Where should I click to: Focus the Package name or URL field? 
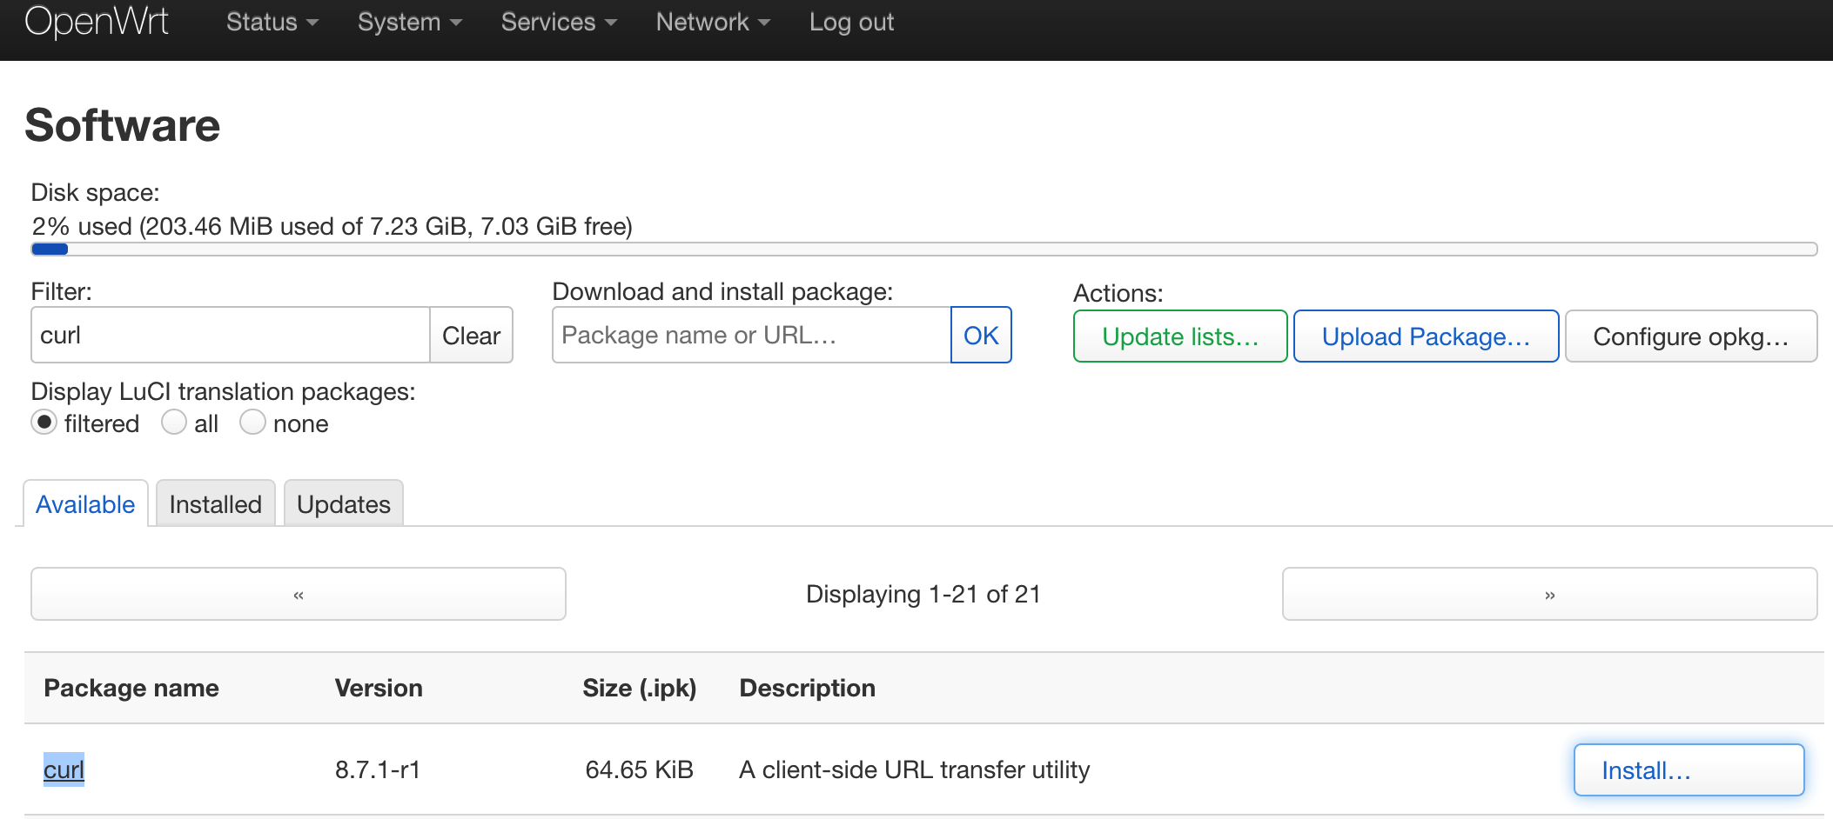[752, 335]
